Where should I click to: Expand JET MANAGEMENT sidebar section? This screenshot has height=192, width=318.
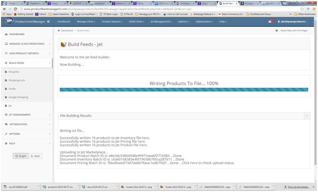click(x=27, y=115)
